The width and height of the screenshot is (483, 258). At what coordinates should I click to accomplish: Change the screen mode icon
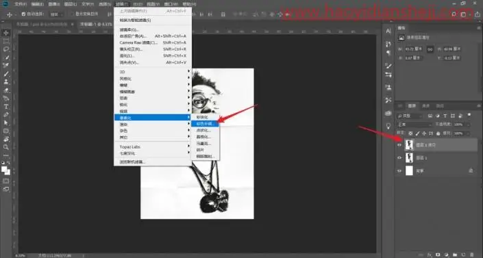click(x=6, y=190)
